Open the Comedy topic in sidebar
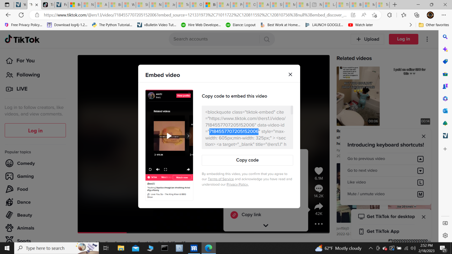 point(26,163)
